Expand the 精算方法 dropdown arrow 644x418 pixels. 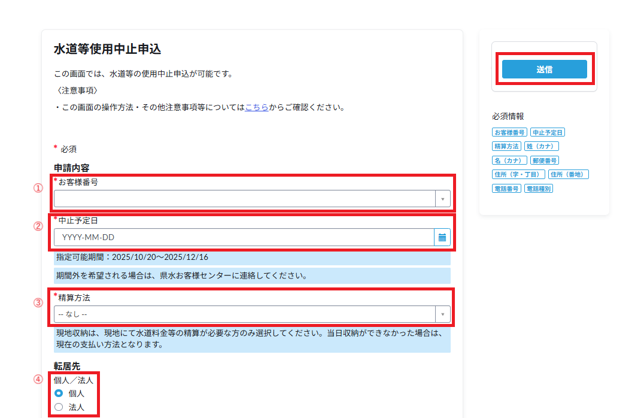point(442,314)
